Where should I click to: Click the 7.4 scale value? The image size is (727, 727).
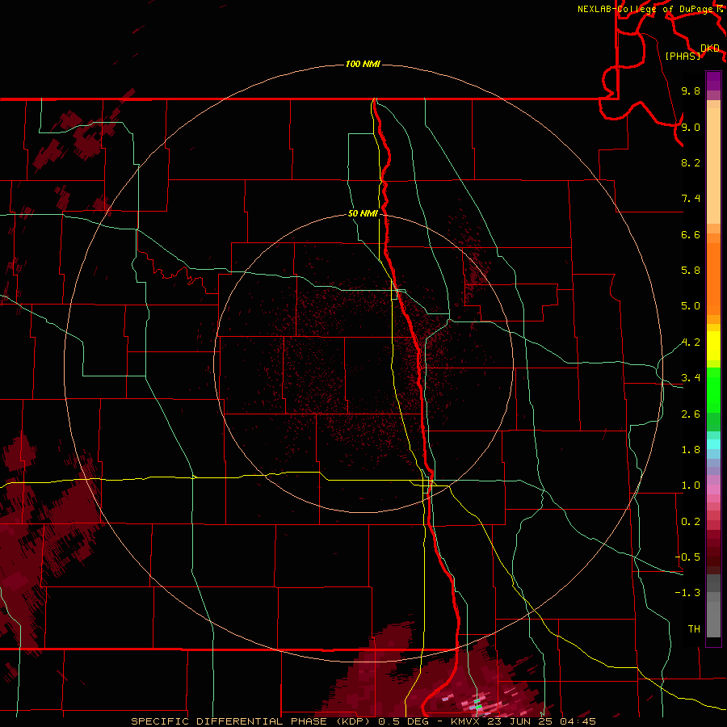pos(691,199)
